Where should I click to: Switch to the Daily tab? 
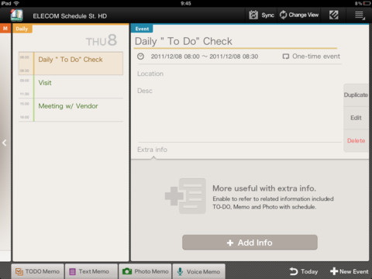(x=22, y=29)
